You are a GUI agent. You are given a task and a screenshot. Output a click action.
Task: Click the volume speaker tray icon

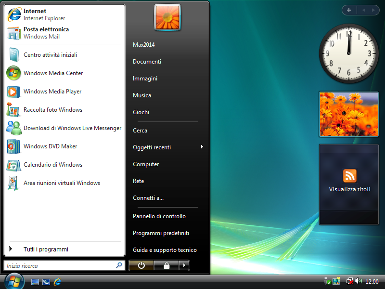359,281
